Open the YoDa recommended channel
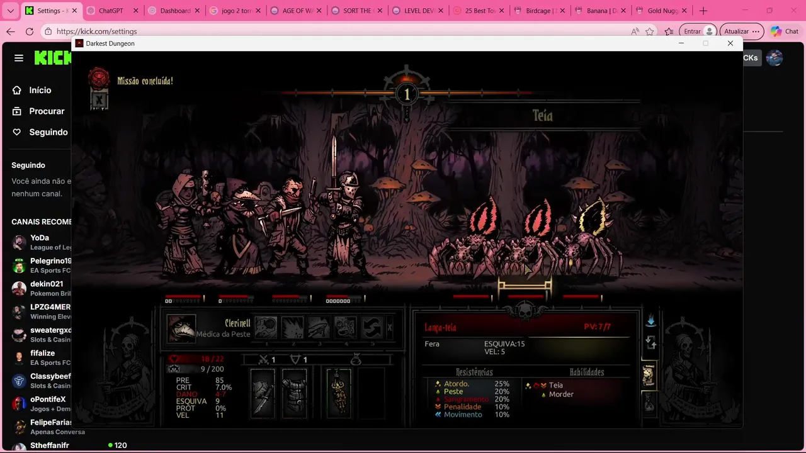 [41, 242]
